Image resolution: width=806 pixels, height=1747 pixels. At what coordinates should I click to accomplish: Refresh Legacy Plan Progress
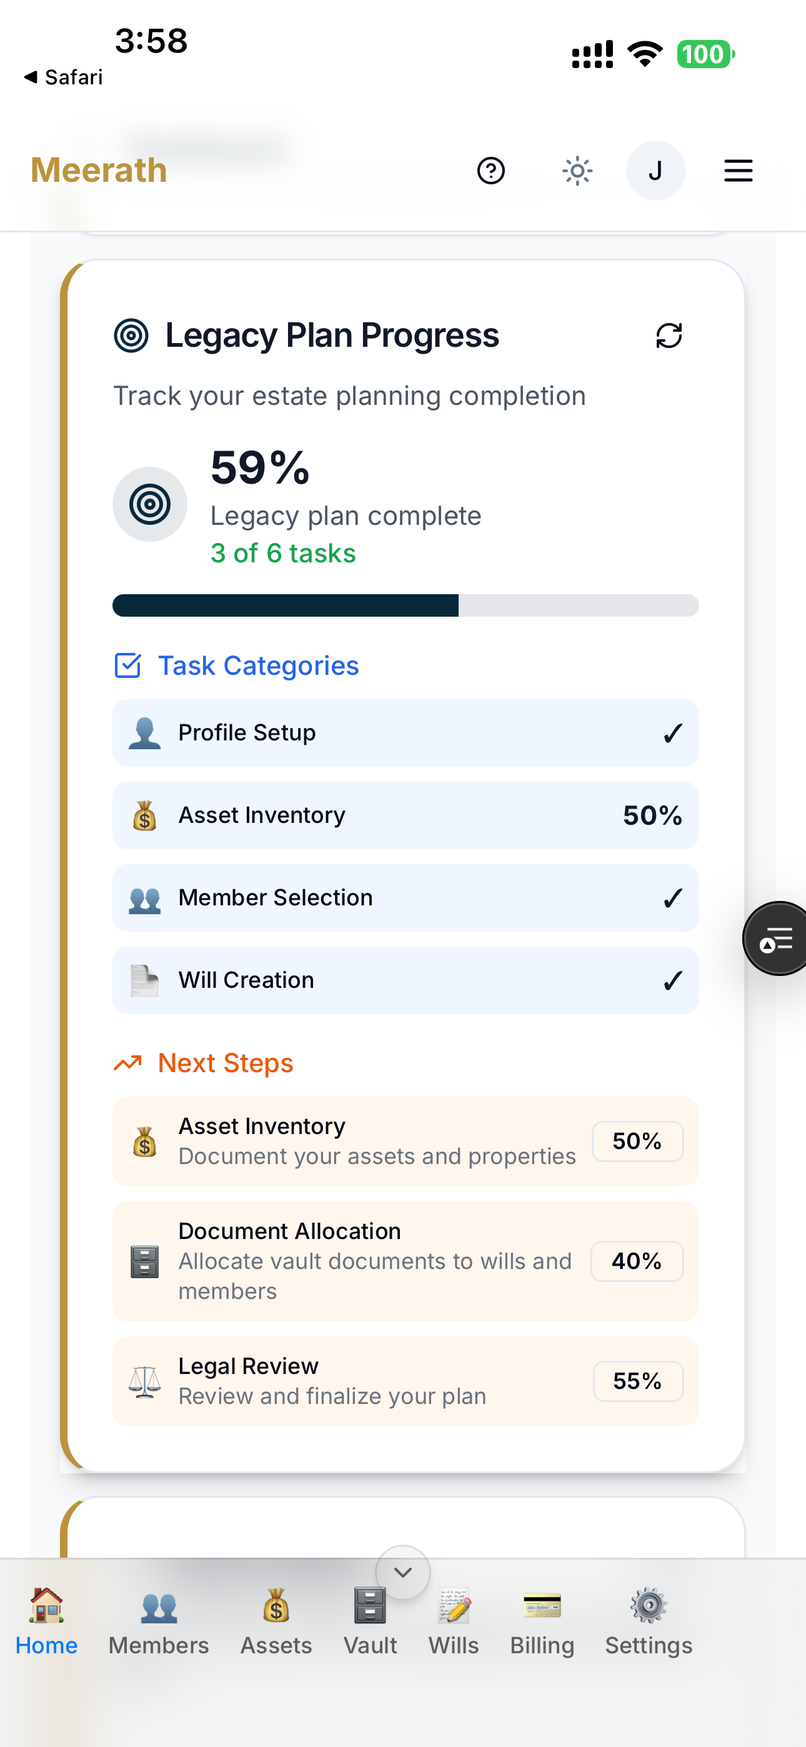[669, 335]
